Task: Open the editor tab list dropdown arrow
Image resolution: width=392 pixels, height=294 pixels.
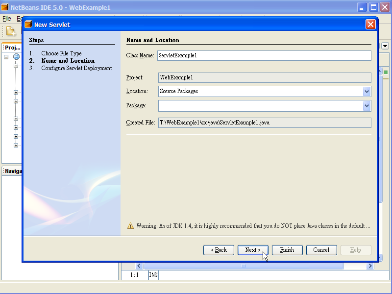Action: pyautogui.click(x=385, y=46)
